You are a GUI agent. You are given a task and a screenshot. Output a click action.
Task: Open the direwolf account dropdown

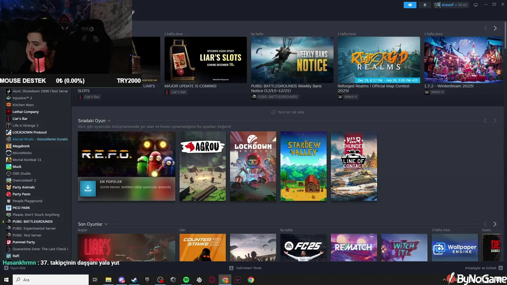click(x=451, y=5)
